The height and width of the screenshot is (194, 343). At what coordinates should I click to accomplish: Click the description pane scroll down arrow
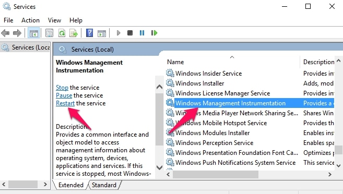159,167
